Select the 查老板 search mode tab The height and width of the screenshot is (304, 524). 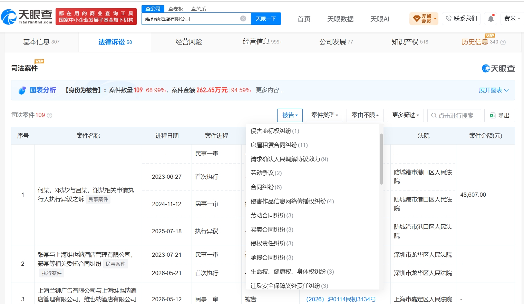[176, 9]
